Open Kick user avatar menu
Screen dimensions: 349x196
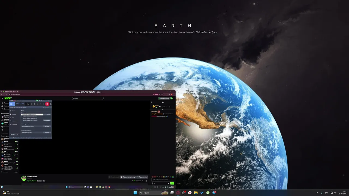172,98
